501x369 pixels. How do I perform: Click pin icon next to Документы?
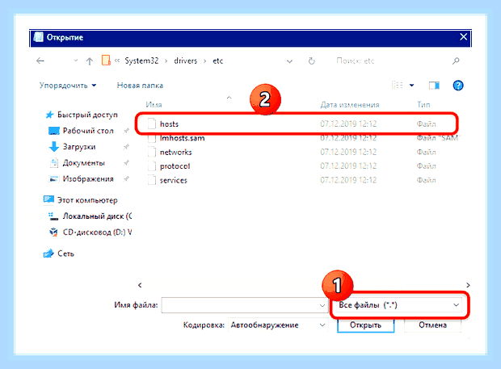pos(127,163)
